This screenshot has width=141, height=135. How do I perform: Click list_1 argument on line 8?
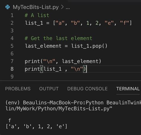pyautogui.click(x=53, y=69)
